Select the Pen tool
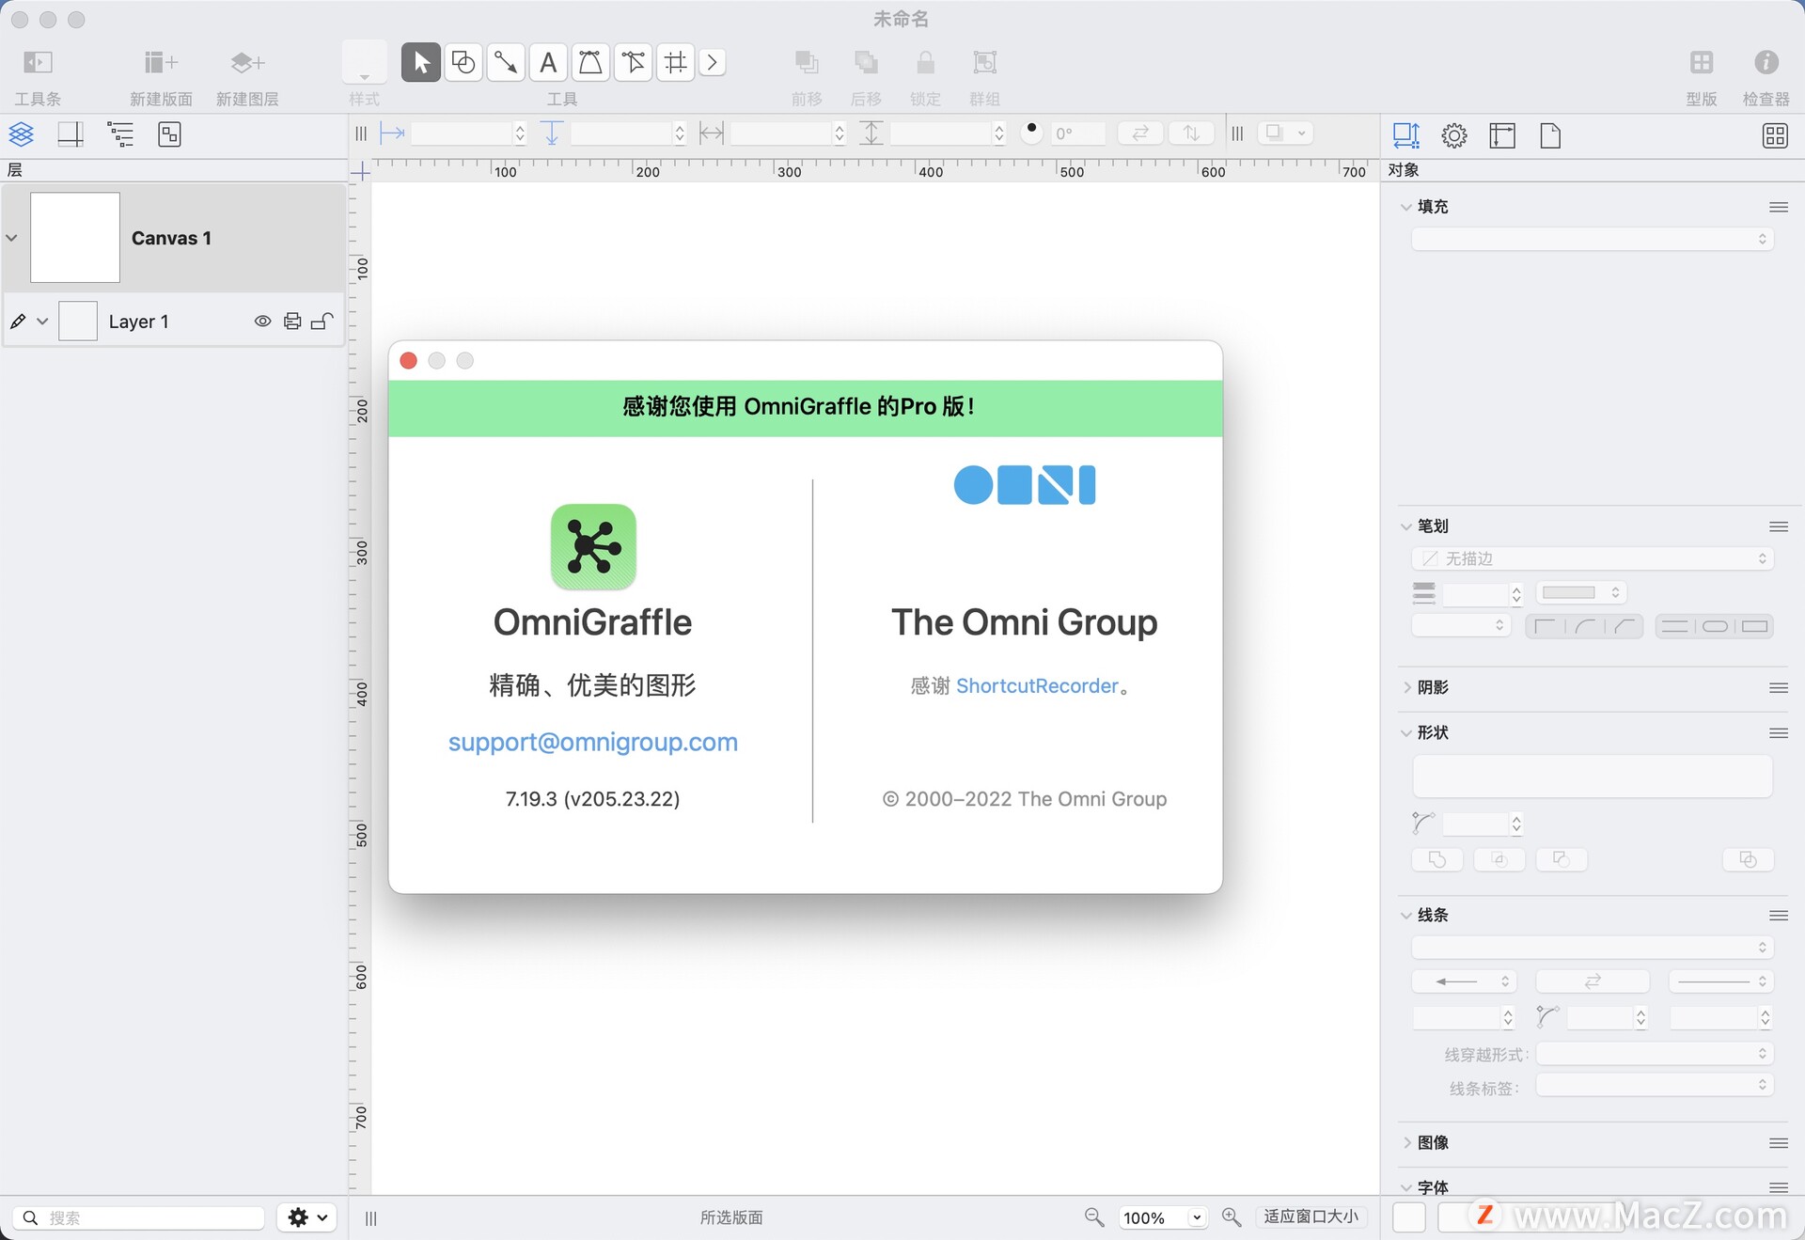 (590, 62)
